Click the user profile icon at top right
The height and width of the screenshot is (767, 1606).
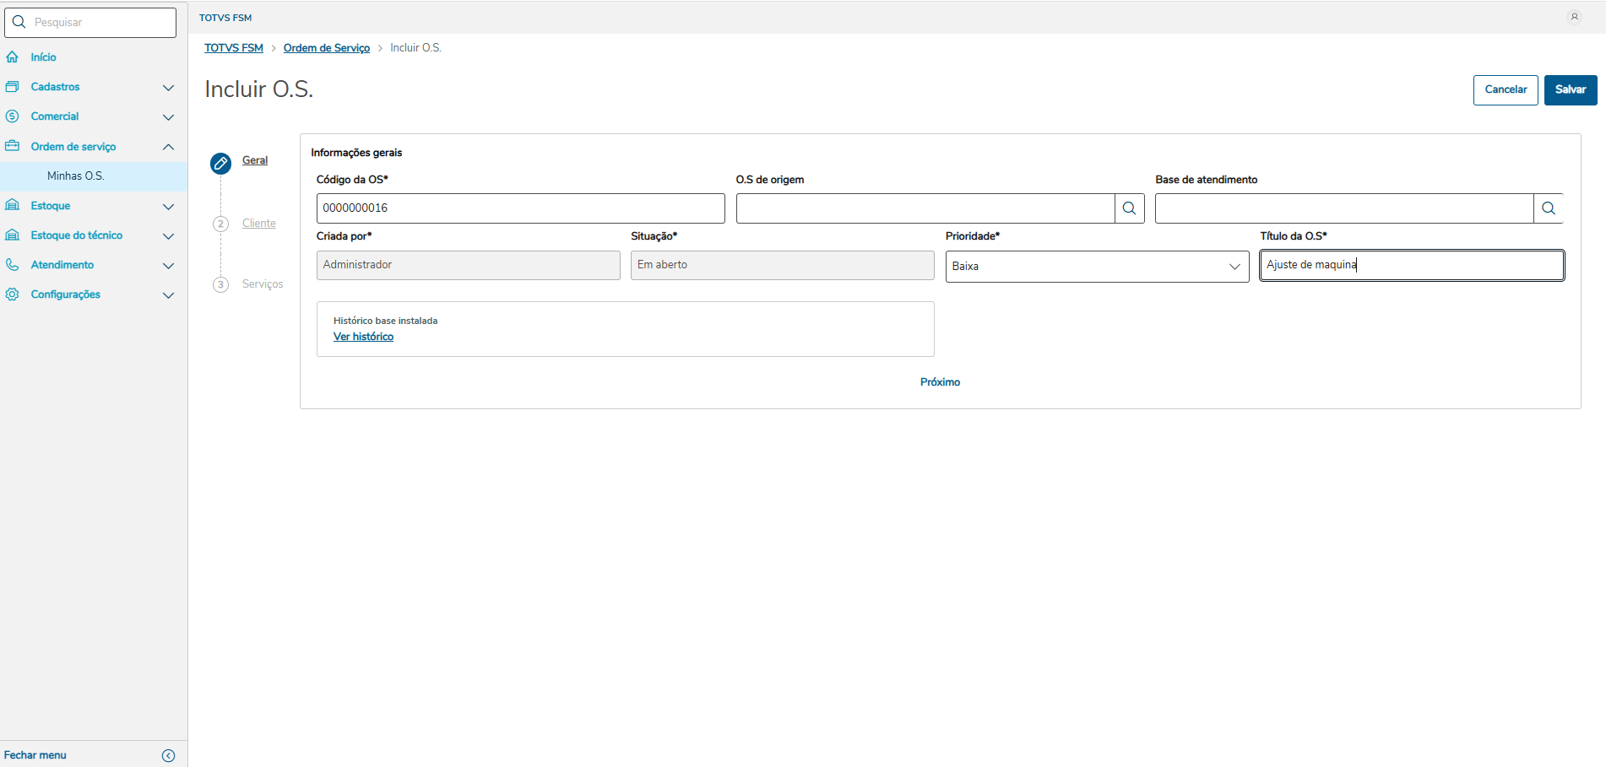1574,17
